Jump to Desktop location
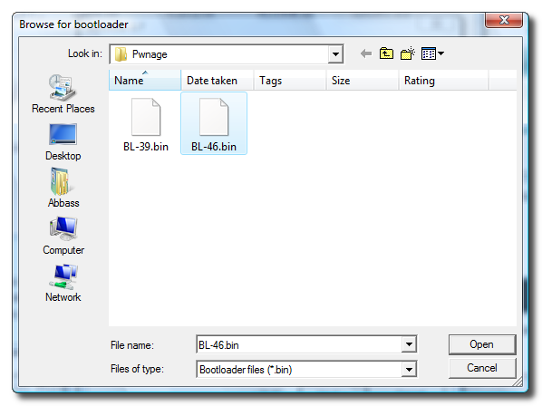 (63, 142)
